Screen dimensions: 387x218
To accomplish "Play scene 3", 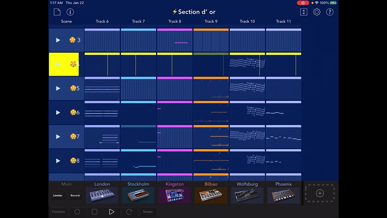I will coord(58,40).
